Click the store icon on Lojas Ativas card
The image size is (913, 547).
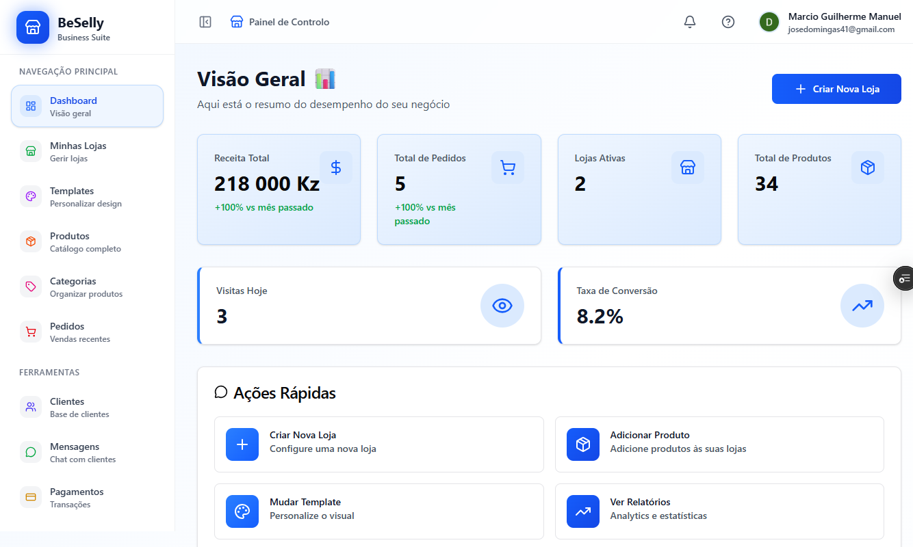click(687, 167)
